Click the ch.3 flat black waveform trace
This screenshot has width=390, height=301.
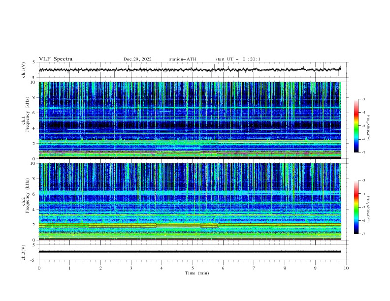pos(190,252)
